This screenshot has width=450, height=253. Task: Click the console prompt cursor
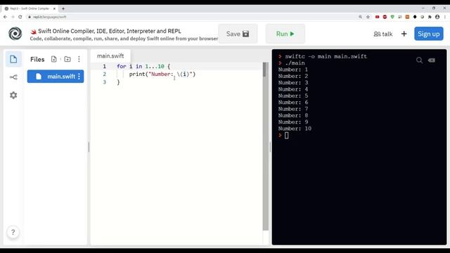pos(286,136)
